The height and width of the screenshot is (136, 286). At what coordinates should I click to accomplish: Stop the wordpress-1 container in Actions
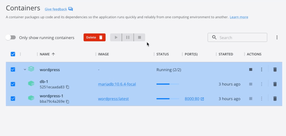click(251, 99)
